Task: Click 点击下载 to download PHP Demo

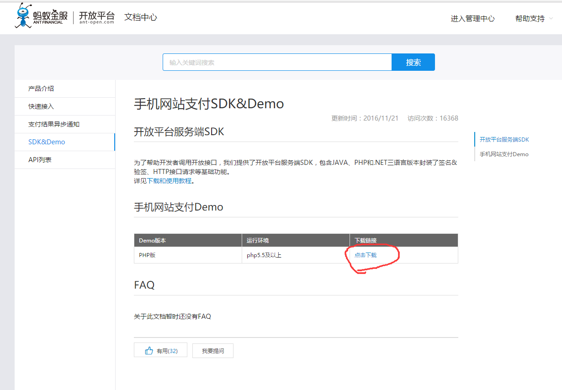Action: pos(366,255)
